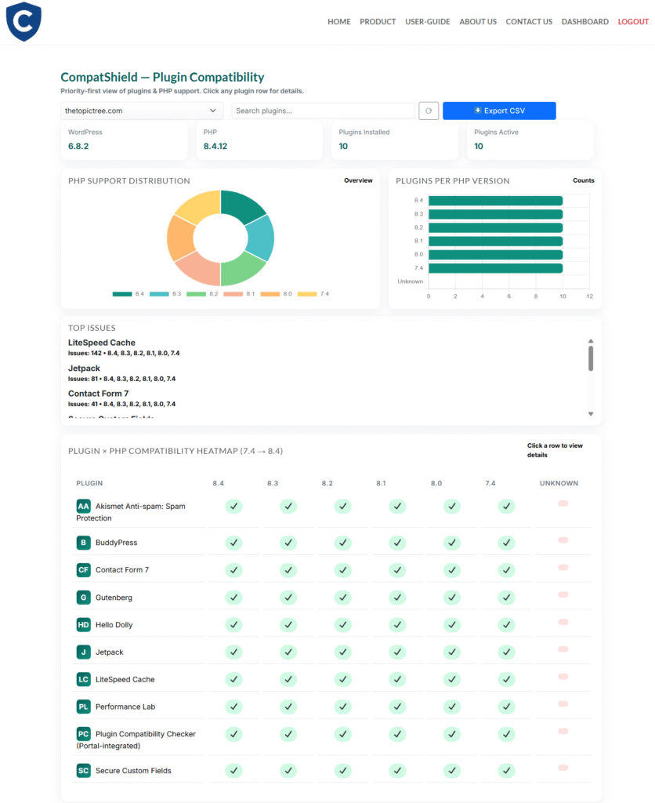Click the HD badge for Hello Dolly
The height and width of the screenshot is (803, 655).
pos(83,625)
